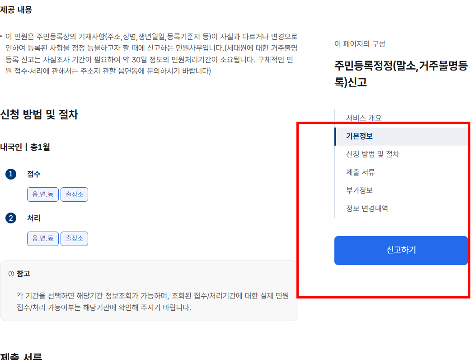This screenshot has height=360, width=474.
Task: Select 읍.면.동 under the 처리 step
Action: (42, 239)
